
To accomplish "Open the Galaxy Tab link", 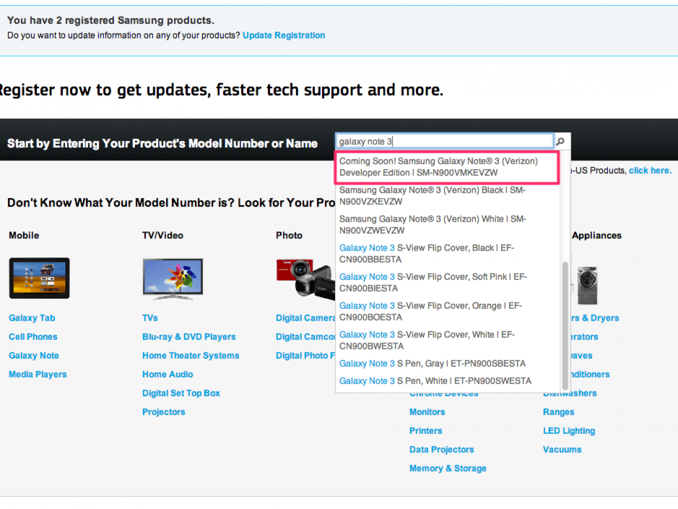I will point(32,318).
